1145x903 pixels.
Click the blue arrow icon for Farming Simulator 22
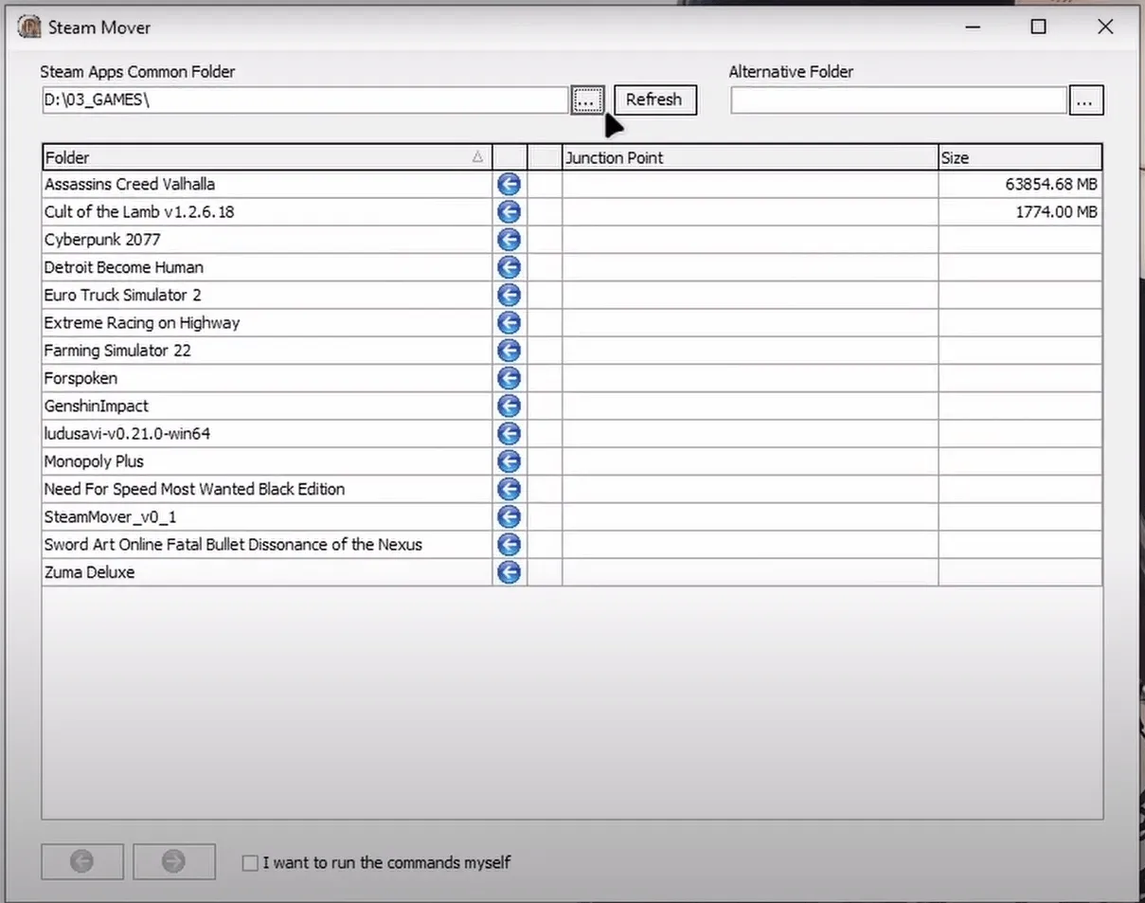tap(509, 351)
